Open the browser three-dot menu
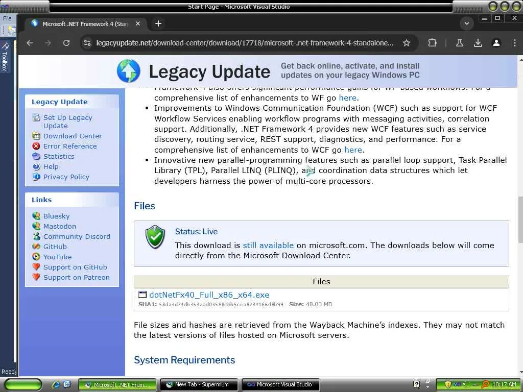This screenshot has width=523, height=392. coord(515,43)
